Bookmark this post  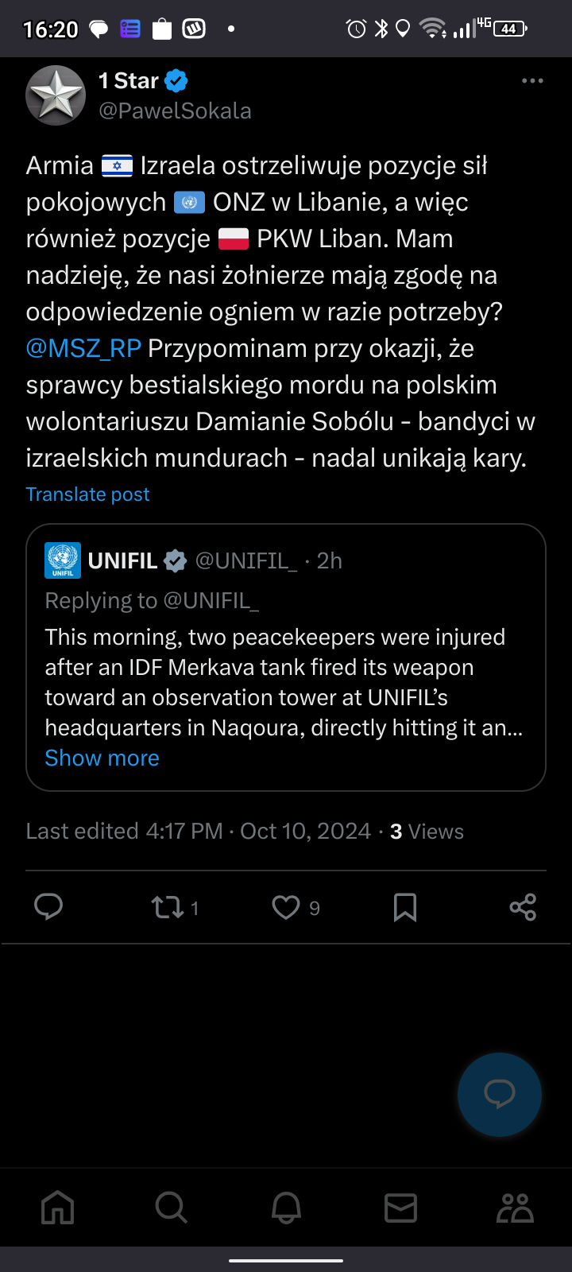pos(405,907)
